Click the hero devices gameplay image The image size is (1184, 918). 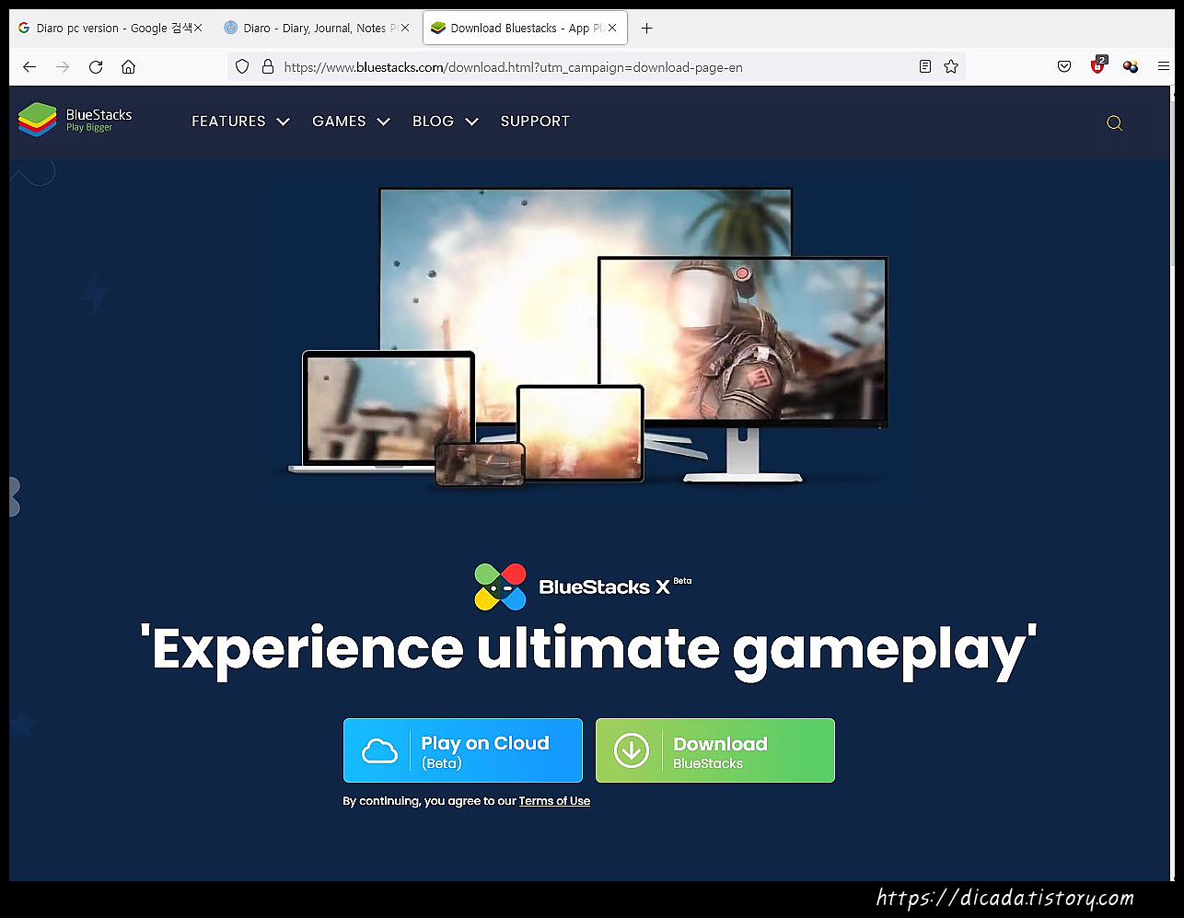click(x=589, y=336)
